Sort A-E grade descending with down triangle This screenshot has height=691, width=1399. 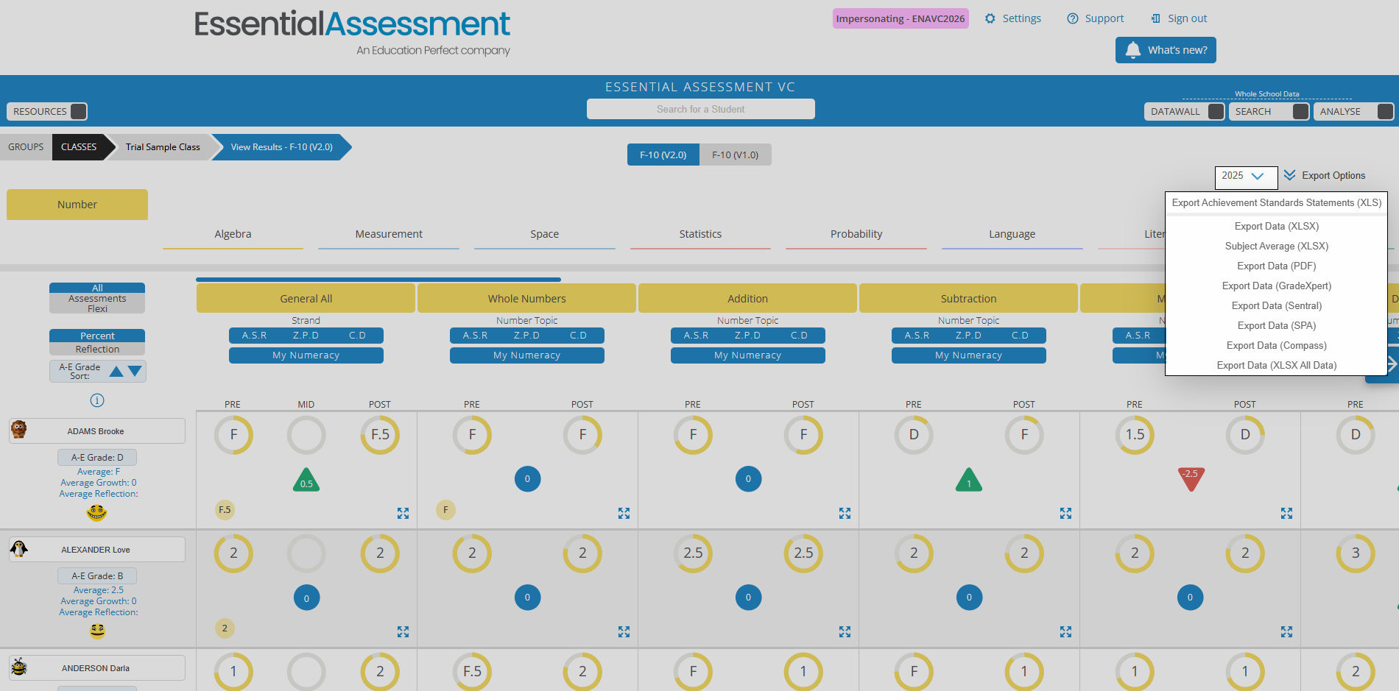tap(135, 371)
